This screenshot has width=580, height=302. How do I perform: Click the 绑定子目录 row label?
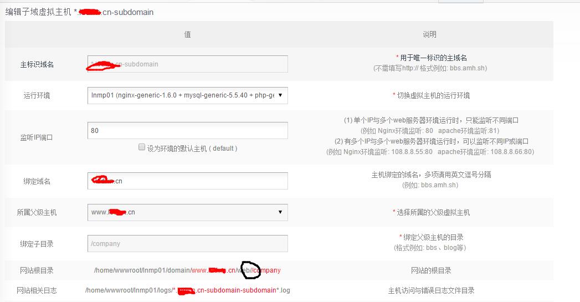coord(37,244)
